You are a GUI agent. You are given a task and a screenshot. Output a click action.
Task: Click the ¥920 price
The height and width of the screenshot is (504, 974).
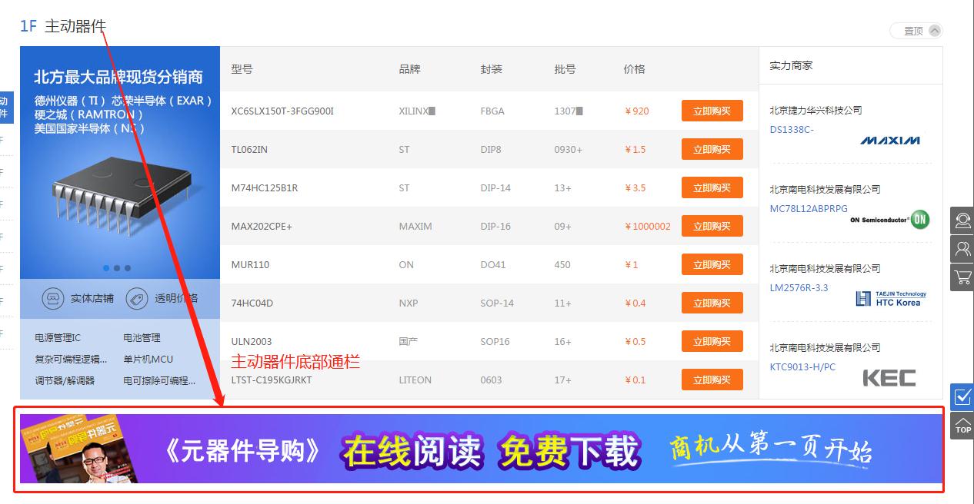tap(637, 111)
